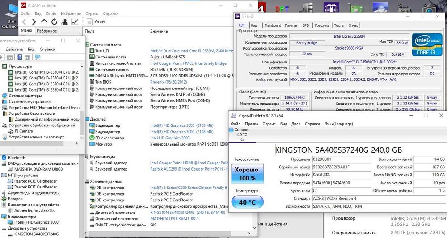Click the AIDA64 report scrollbar down arrow
Screen dimensions: 447x238
pyautogui.click(x=255, y=228)
